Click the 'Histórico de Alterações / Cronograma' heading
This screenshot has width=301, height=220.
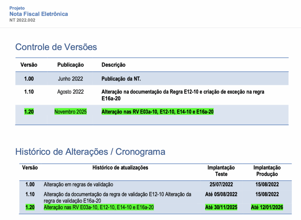90,152
